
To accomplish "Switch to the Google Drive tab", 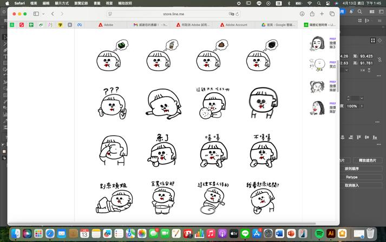I will tap(278, 24).
